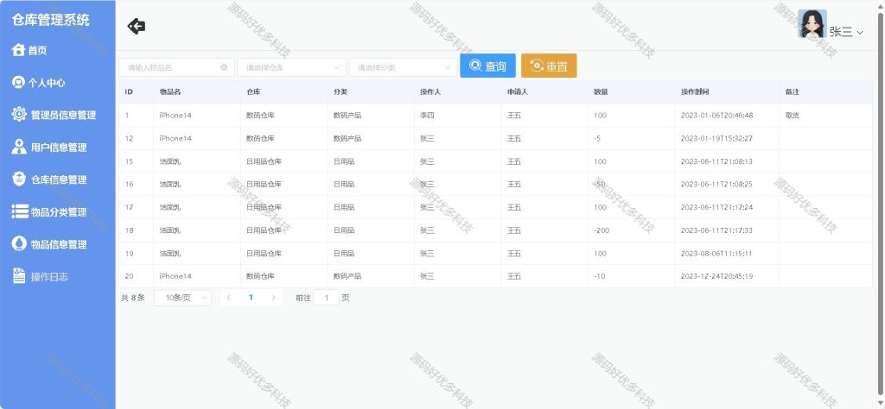Click the 重置 reset button
Viewport: 885px width, 409px height.
click(x=549, y=66)
